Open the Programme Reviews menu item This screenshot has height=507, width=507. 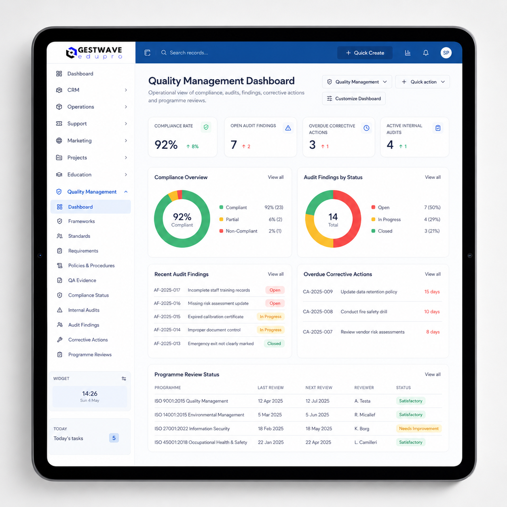point(91,355)
